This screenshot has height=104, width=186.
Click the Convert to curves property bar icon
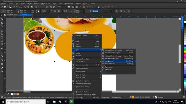click(x=129, y=11)
